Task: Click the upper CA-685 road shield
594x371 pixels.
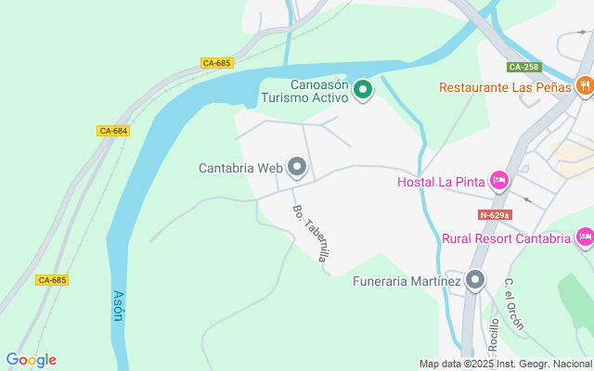Action: pos(216,63)
